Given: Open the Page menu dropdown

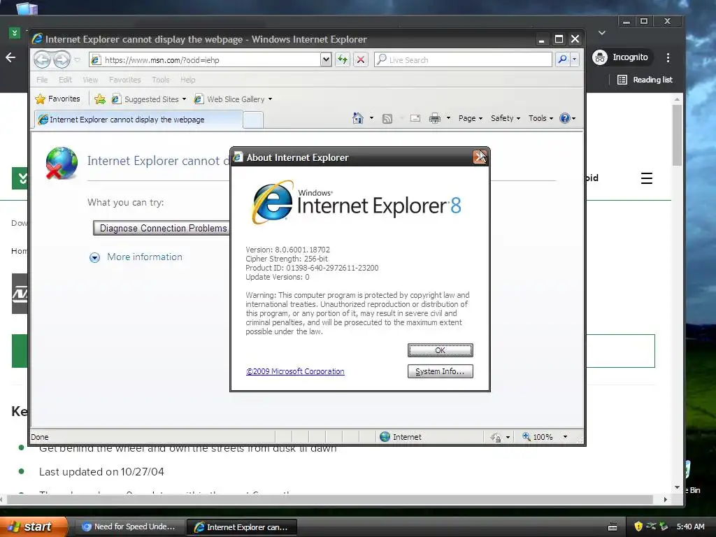Looking at the screenshot, I should coord(471,118).
